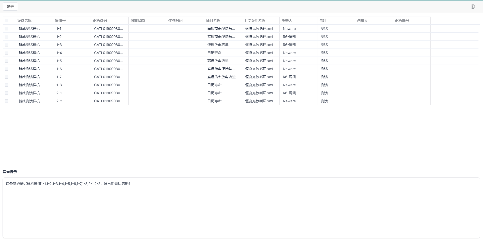The height and width of the screenshot is (239, 483).
Task: Select channel number cell 1-8
Action: pyautogui.click(x=72, y=85)
